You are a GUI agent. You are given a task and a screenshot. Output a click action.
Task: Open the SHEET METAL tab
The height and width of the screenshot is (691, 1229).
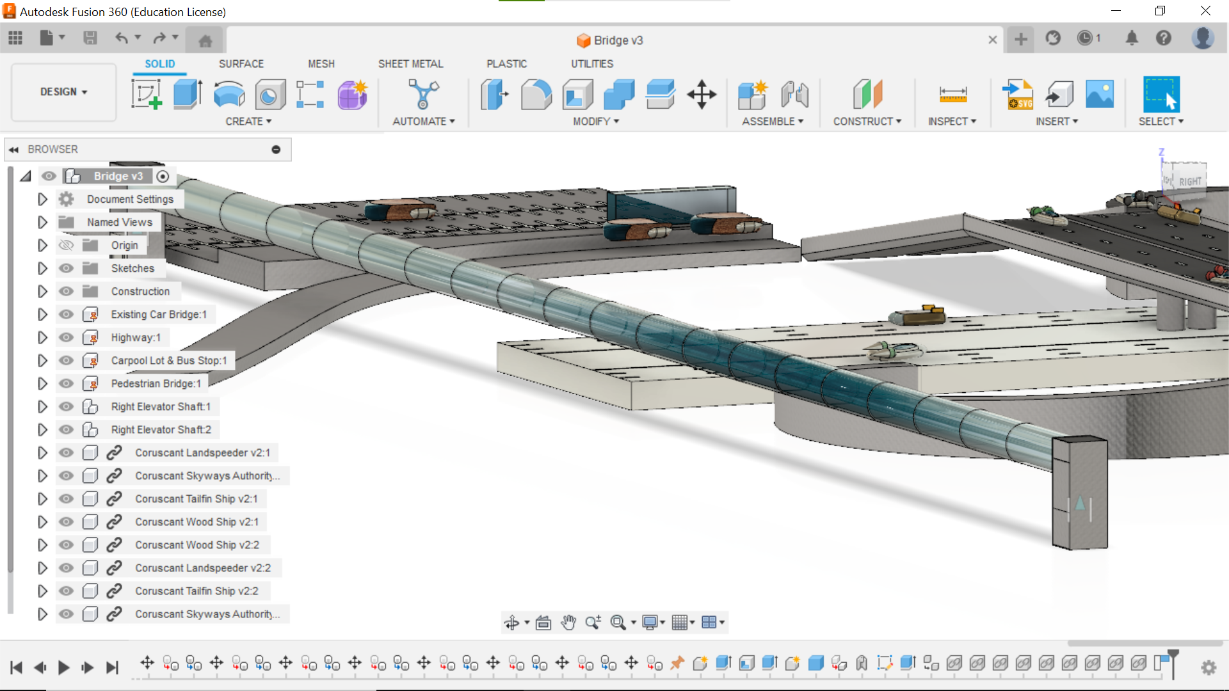point(410,64)
